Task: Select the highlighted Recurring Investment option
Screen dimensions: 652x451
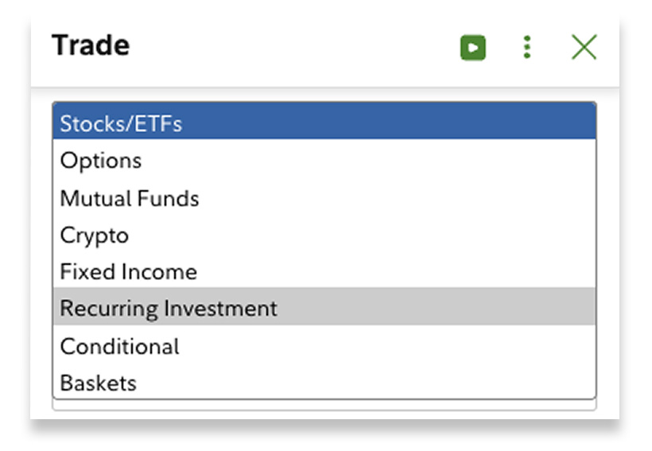Action: 324,308
